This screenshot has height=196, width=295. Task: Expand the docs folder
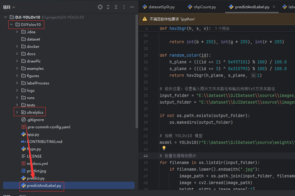pos(17,54)
